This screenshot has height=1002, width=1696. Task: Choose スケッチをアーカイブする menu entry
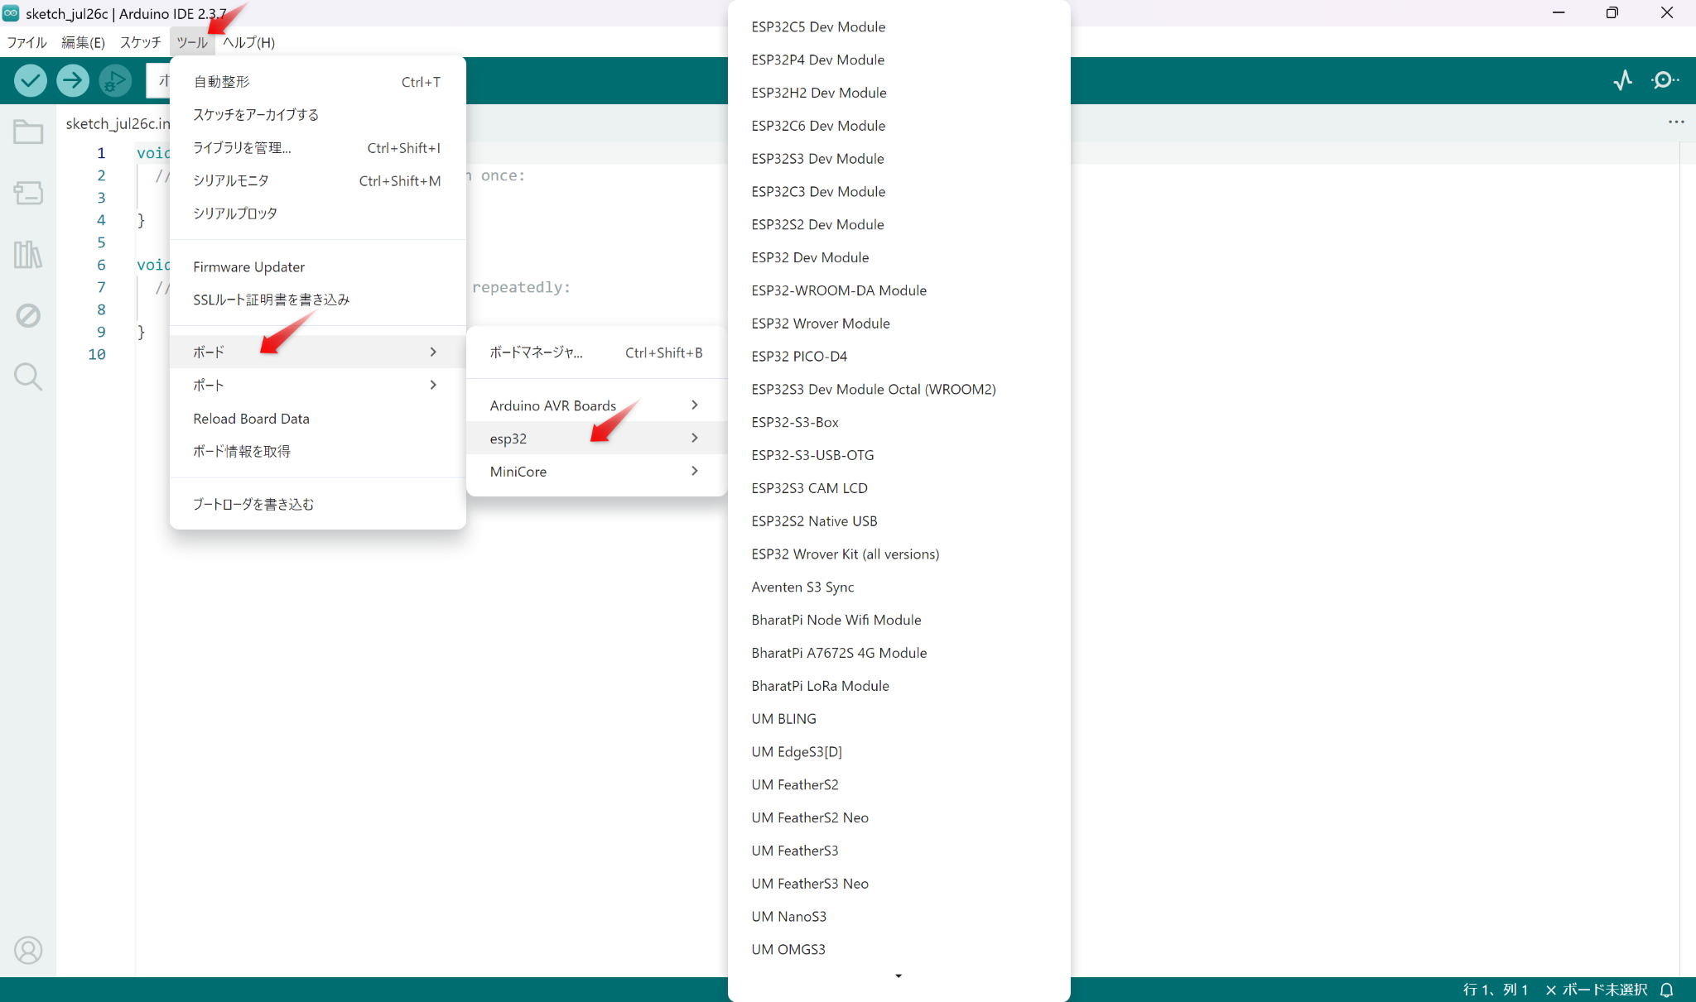click(318, 114)
